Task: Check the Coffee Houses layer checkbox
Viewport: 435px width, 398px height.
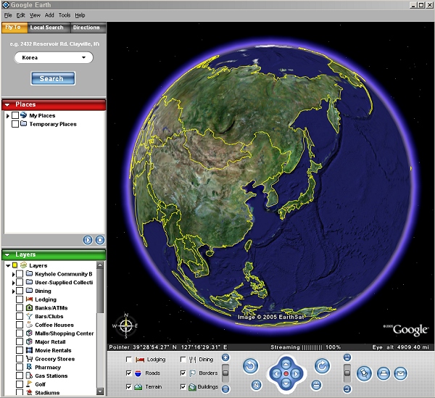Action: pos(20,325)
